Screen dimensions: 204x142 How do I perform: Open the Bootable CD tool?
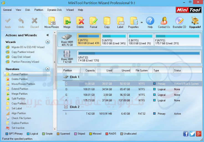[x=179, y=21]
